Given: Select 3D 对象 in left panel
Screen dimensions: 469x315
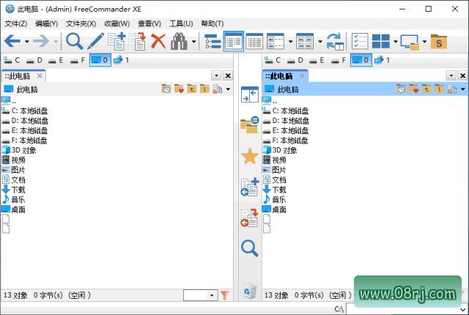Looking at the screenshot, I should pyautogui.click(x=18, y=150).
